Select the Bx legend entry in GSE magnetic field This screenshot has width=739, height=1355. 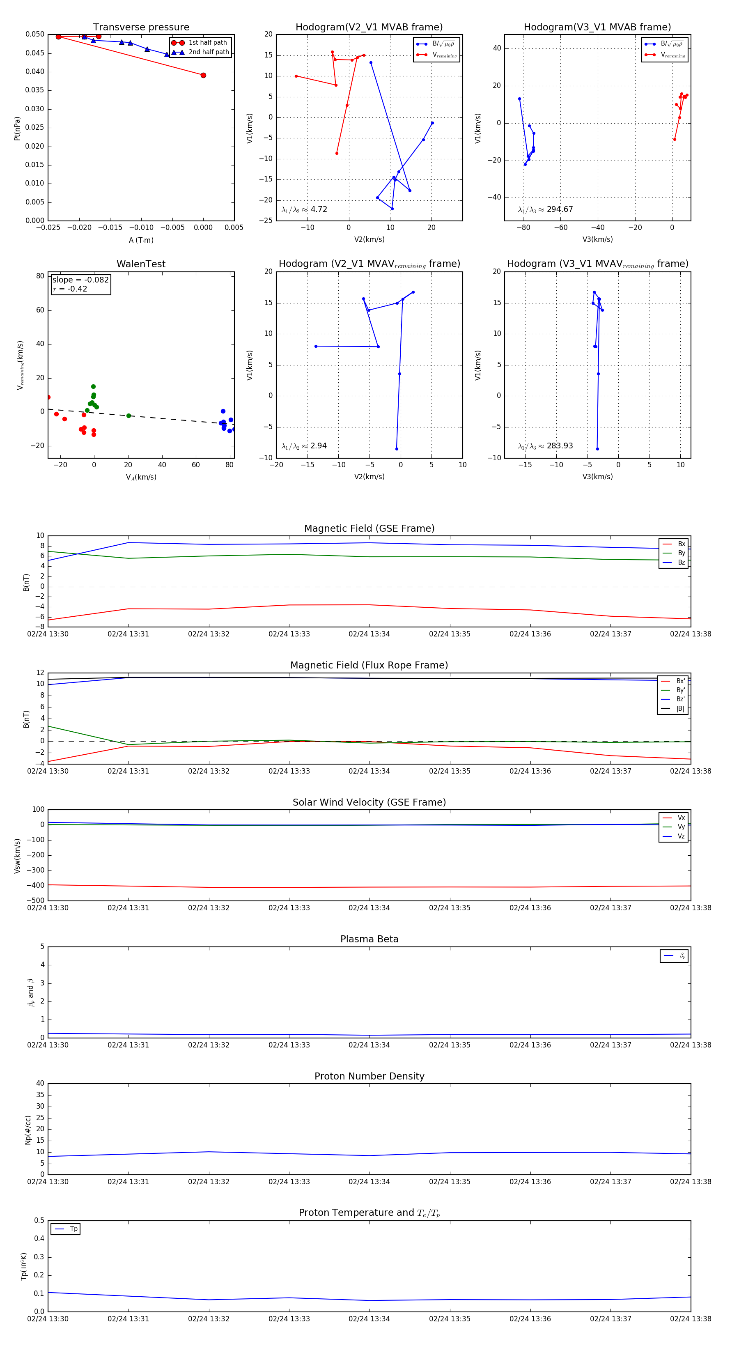(x=674, y=544)
